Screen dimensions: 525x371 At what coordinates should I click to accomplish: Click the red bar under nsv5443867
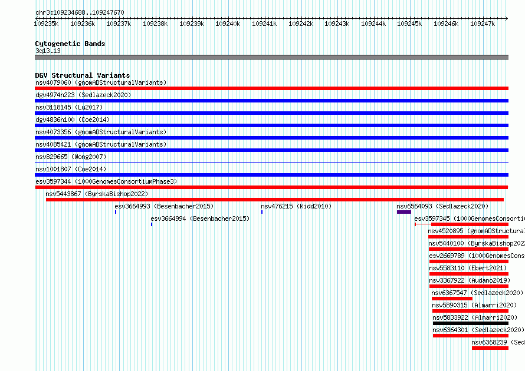click(x=275, y=200)
